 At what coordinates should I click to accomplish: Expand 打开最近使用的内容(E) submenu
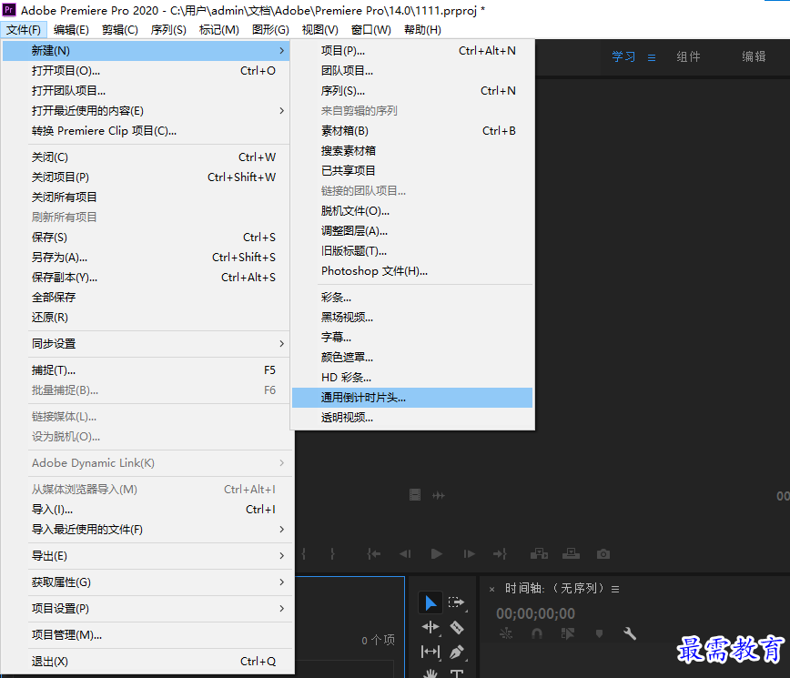tap(147, 111)
